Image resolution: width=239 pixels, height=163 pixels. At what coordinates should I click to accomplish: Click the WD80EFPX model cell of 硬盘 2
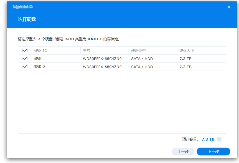coord(102,67)
